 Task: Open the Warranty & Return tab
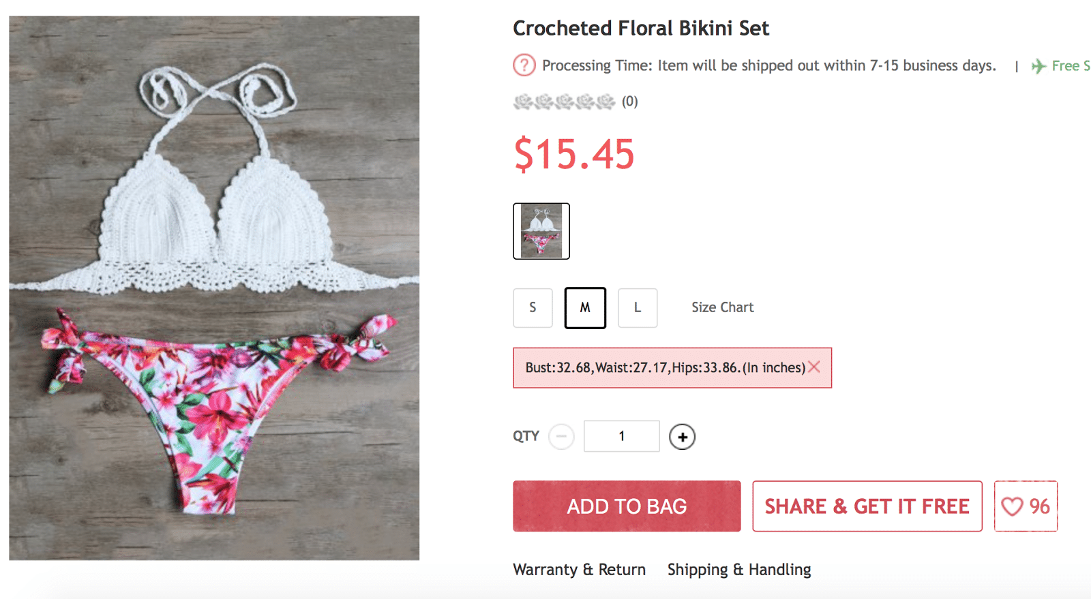pos(579,570)
